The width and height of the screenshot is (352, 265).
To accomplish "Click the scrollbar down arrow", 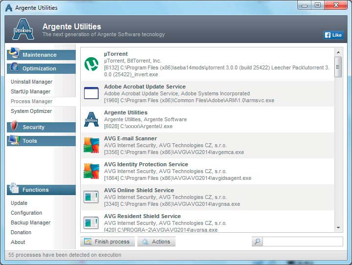I will coord(338,228).
